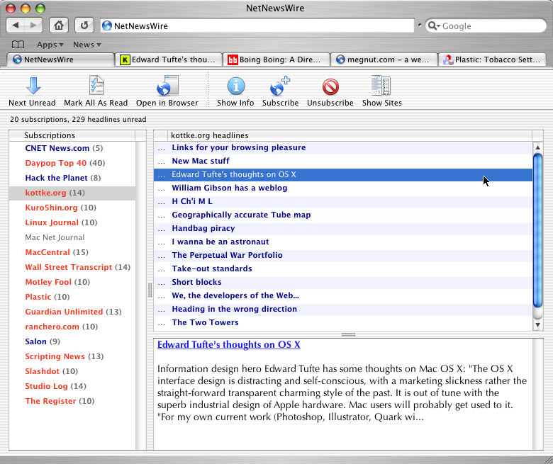553x464 pixels.
Task: Click the Show Sites icon
Action: pos(381,86)
